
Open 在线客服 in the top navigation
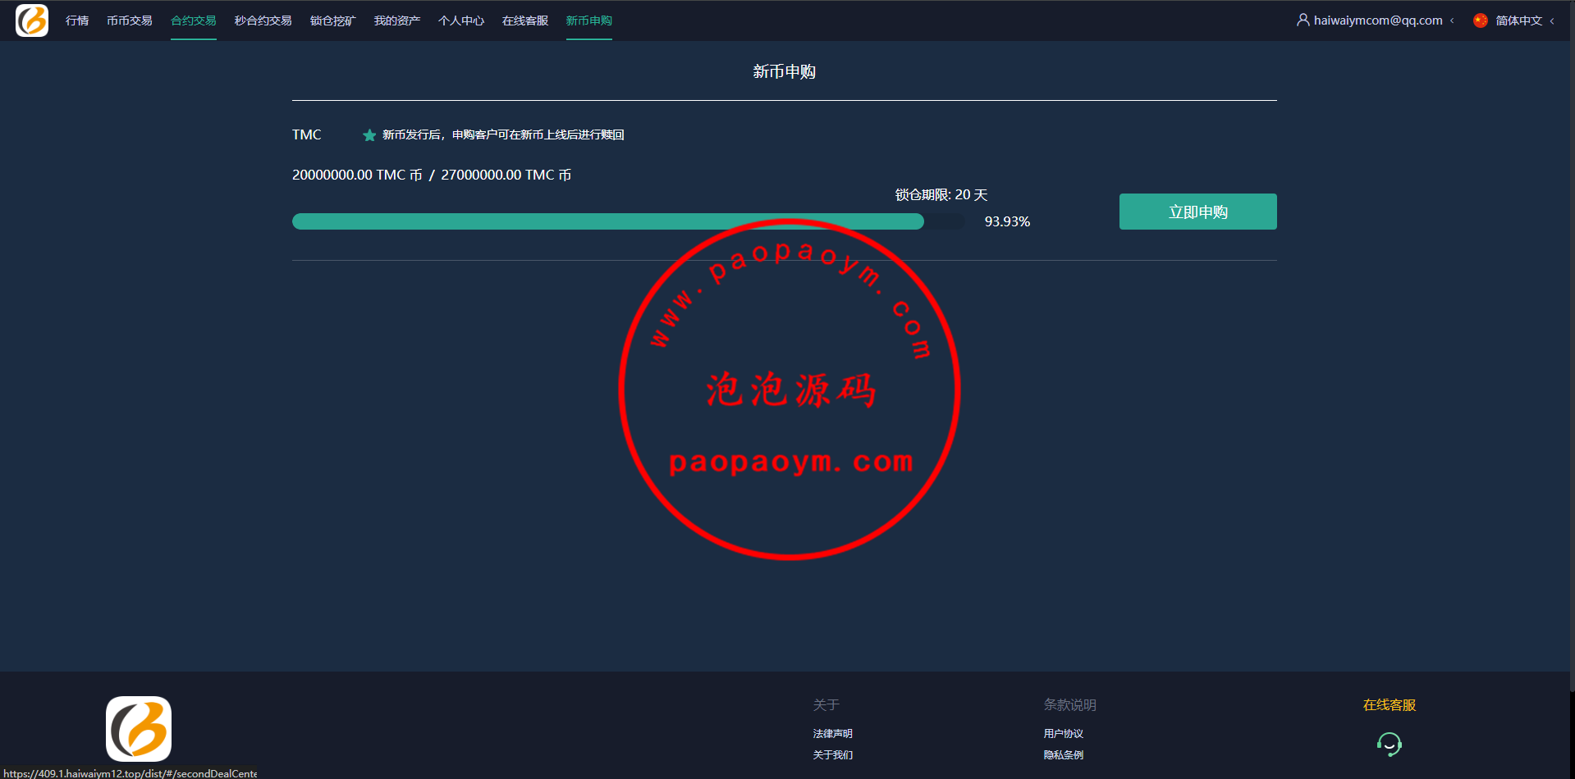(525, 20)
